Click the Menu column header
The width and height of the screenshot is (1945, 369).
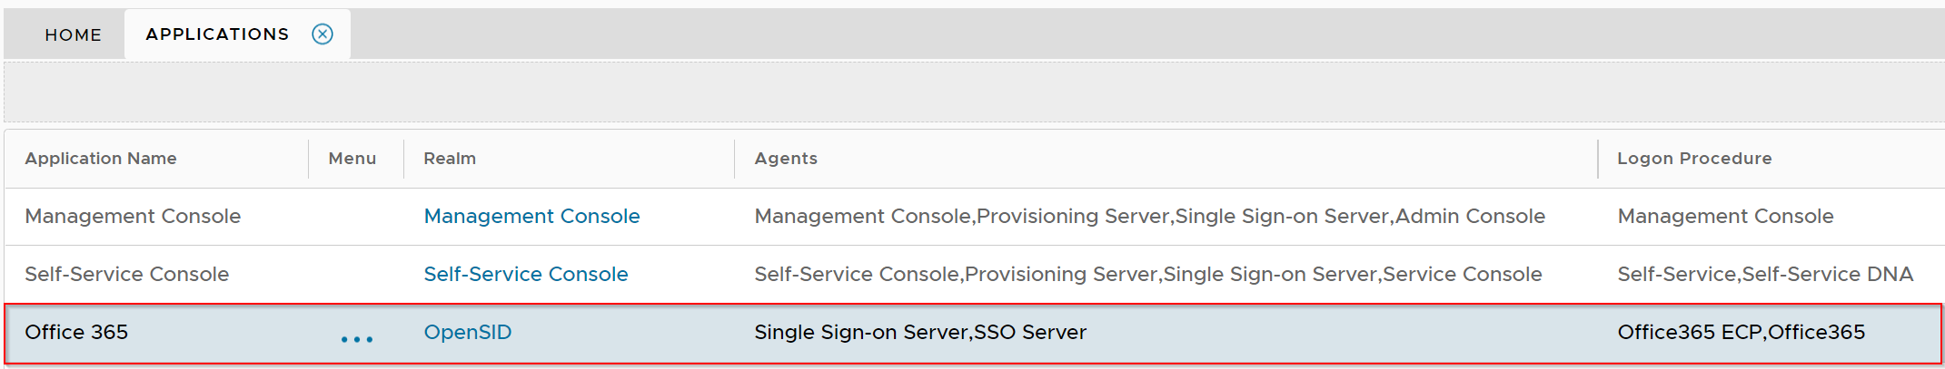coord(352,159)
